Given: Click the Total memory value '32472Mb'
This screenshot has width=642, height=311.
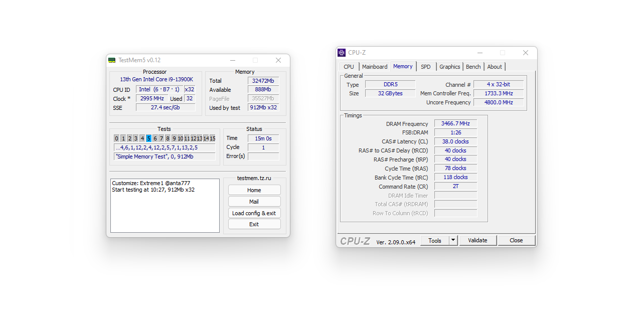Looking at the screenshot, I should [x=263, y=81].
